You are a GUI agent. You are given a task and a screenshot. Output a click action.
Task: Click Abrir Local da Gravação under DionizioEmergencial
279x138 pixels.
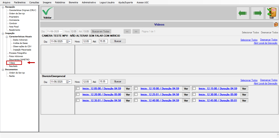coord(265,83)
